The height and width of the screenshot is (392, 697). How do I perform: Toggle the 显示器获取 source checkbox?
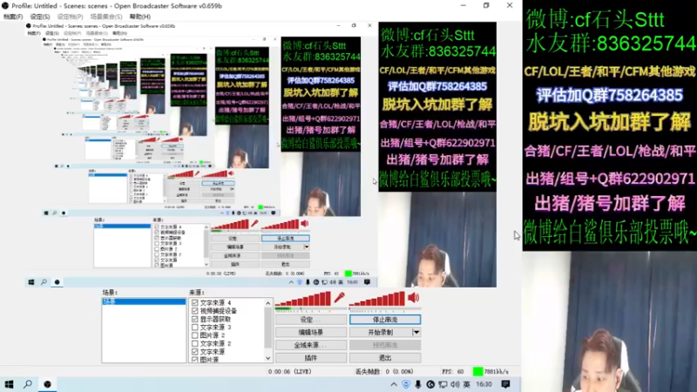pyautogui.click(x=194, y=319)
